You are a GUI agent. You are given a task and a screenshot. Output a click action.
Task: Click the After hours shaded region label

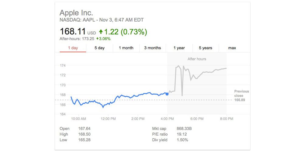(x=197, y=59)
